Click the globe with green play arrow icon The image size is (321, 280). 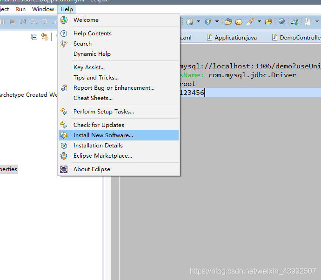(295, 21)
